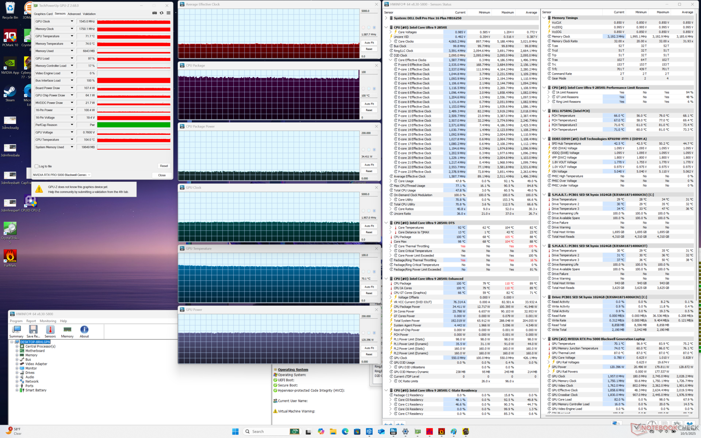Collapse the Memory Timings sensor group
This screenshot has width=701, height=438.
[544, 18]
